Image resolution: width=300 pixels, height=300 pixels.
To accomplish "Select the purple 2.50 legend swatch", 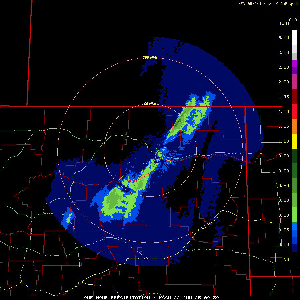I will point(294,67).
